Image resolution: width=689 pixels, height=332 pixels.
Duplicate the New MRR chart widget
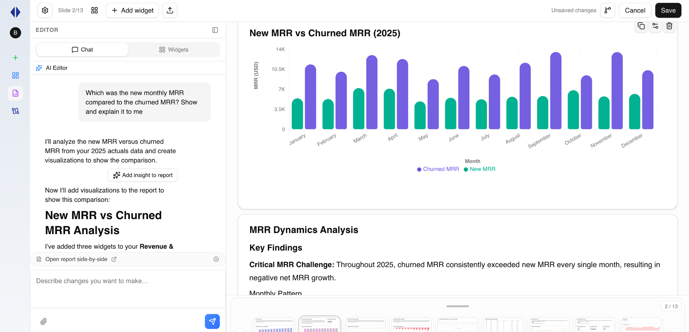coord(641,26)
